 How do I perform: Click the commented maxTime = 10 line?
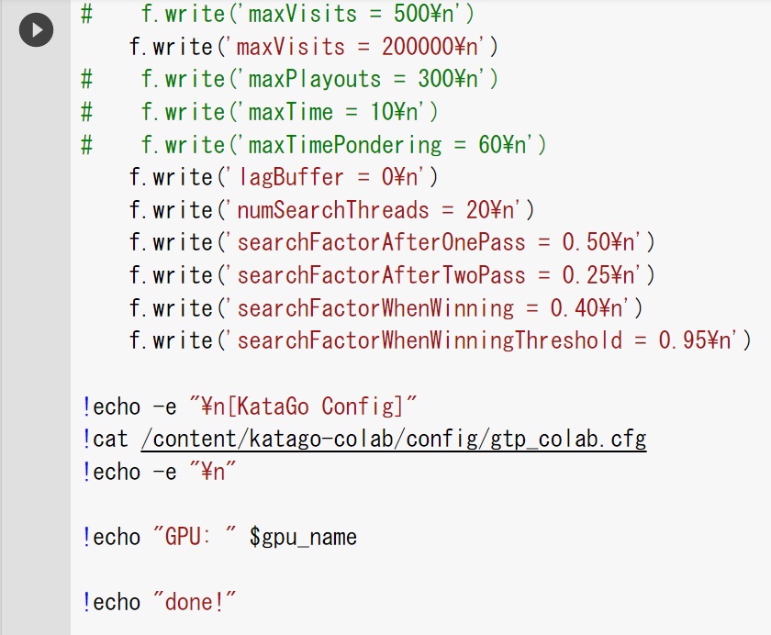tap(260, 112)
